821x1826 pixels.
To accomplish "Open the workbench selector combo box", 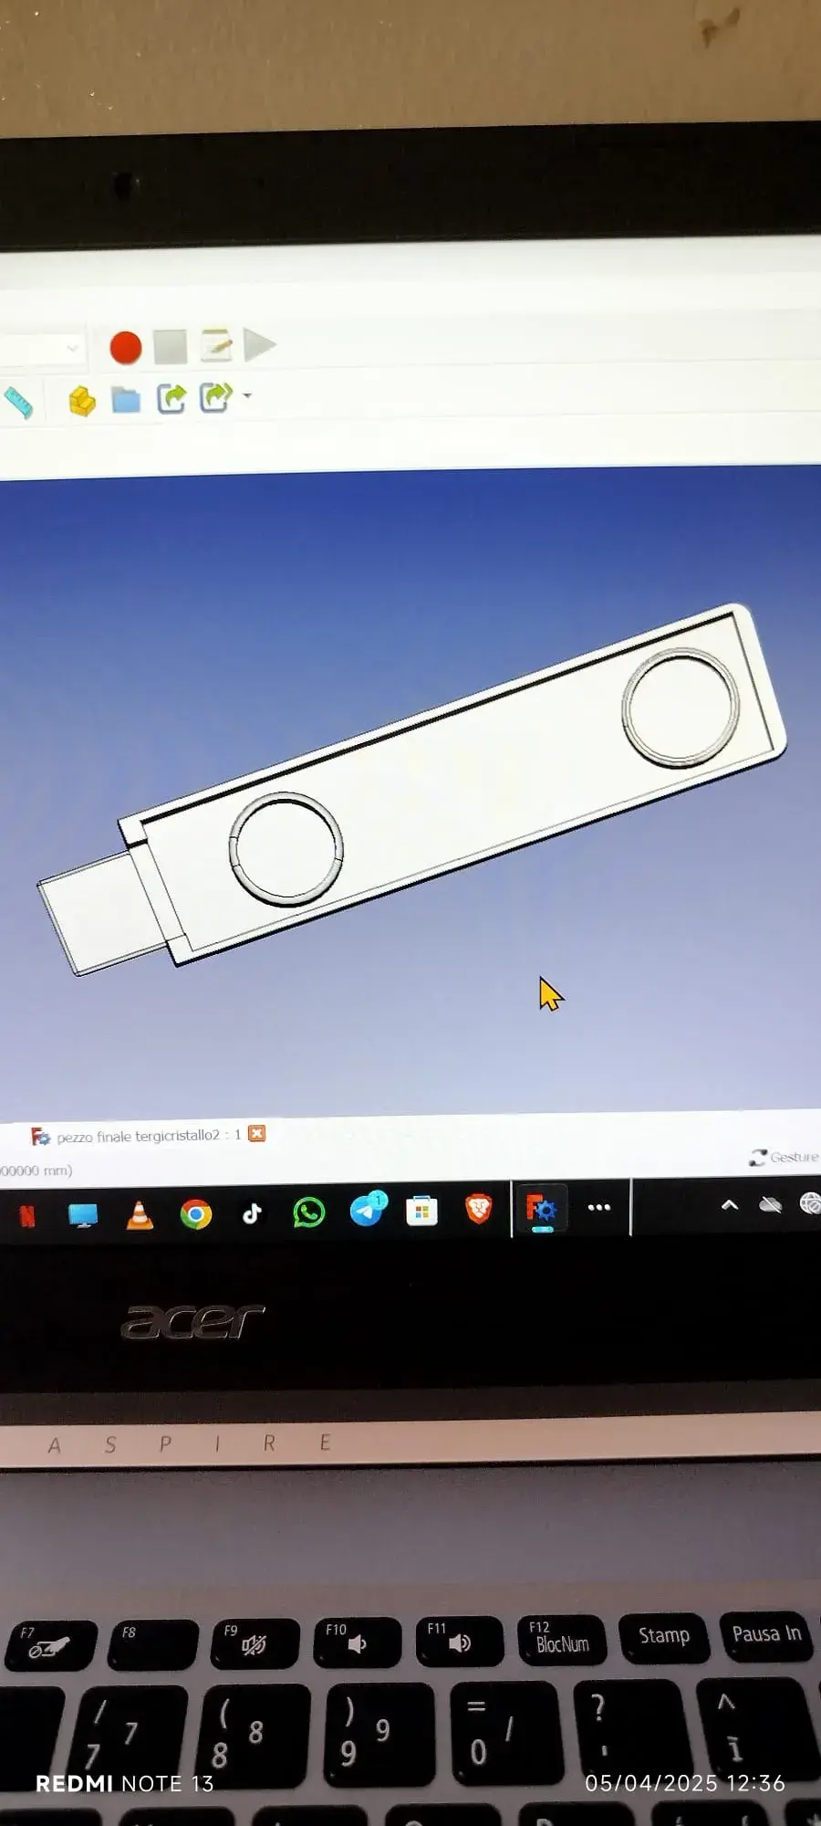I will click(41, 349).
